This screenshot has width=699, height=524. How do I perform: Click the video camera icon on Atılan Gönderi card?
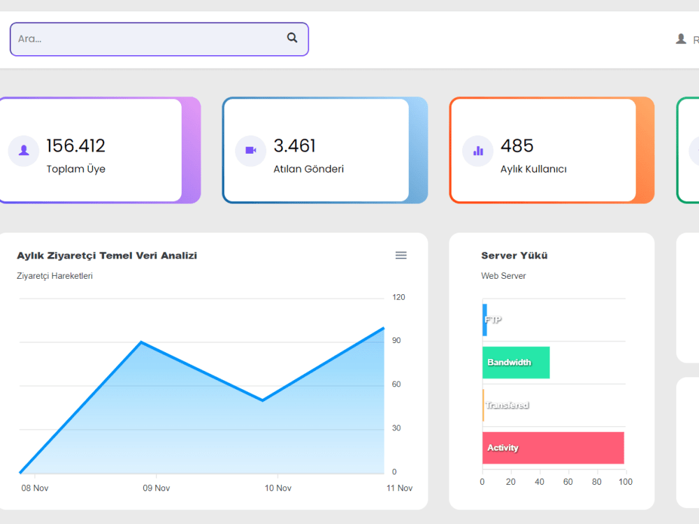(x=250, y=151)
